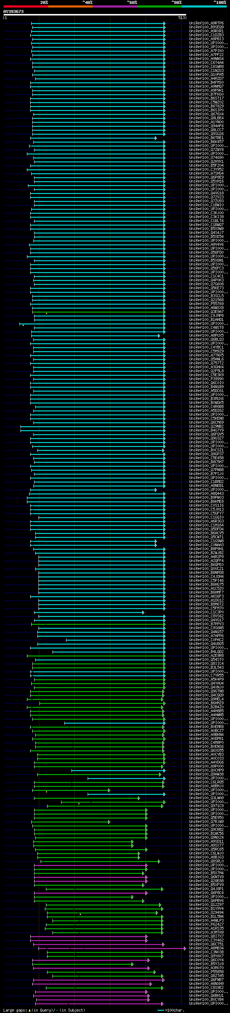
Task: Select hit UniRef100_A9NMQ7
Action: [206, 87]
